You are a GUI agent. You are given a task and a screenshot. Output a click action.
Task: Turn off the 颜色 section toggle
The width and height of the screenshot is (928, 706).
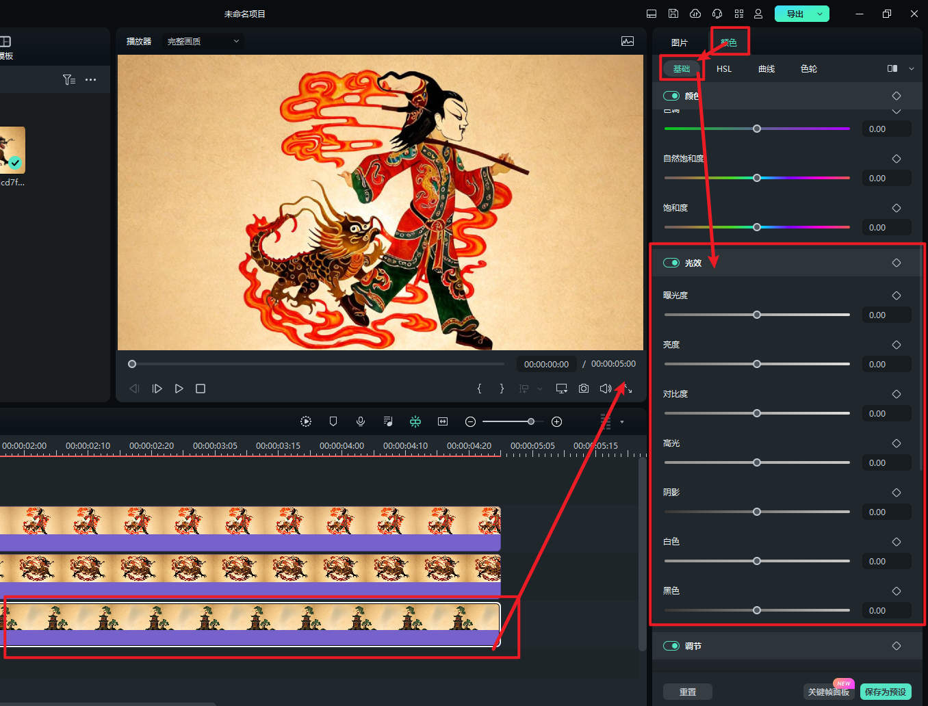(671, 96)
